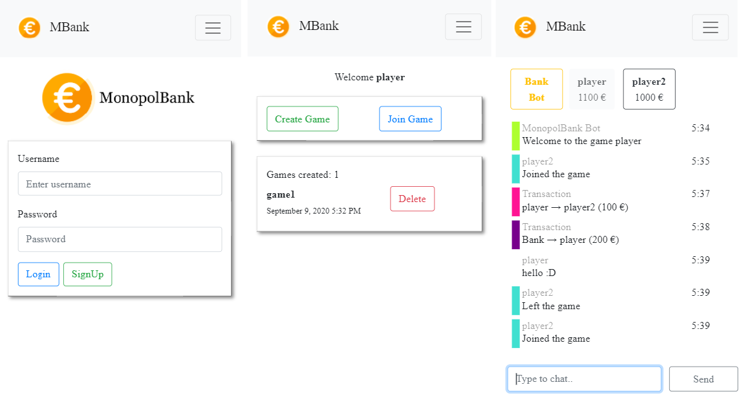This screenshot has width=742, height=401.
Task: Click the euro coin logo in middle navbar
Action: coord(278,27)
